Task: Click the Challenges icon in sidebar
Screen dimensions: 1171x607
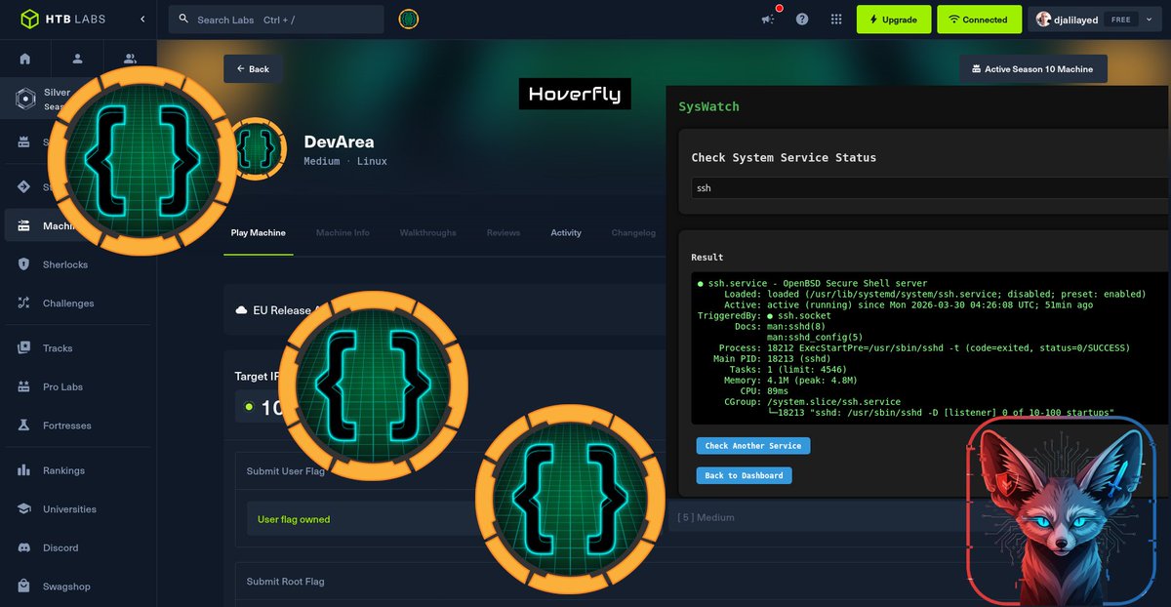Action: pos(23,303)
